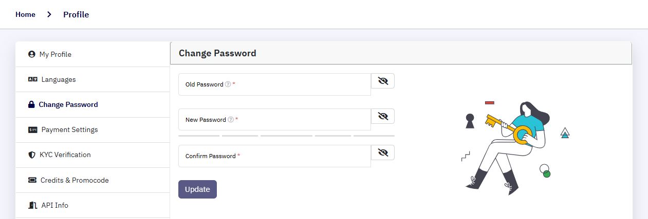Toggle Confirm Password visibility eye

click(383, 152)
